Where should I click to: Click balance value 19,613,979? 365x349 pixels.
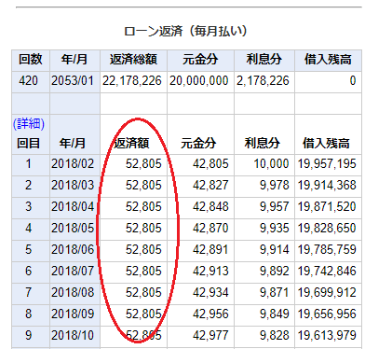pos(327,336)
